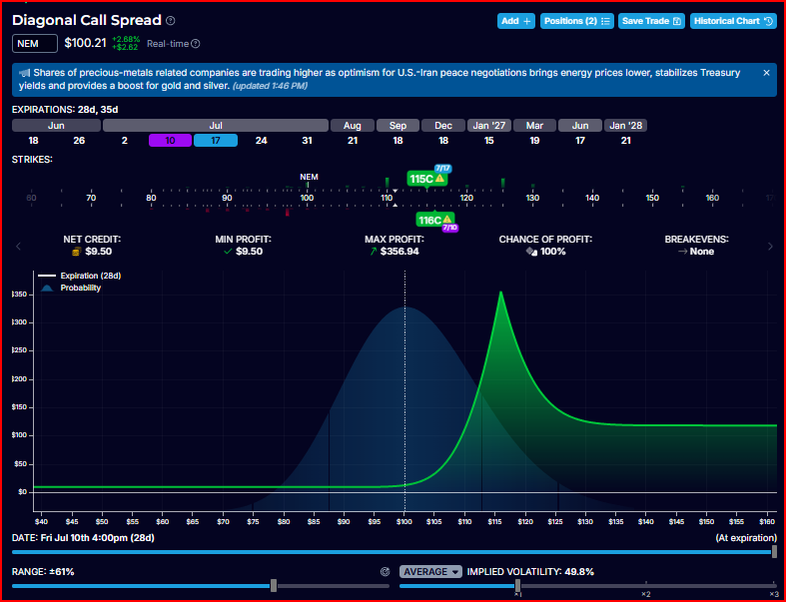Image resolution: width=786 pixels, height=602 pixels.
Task: Select the Aug month expiration tab
Action: [353, 126]
